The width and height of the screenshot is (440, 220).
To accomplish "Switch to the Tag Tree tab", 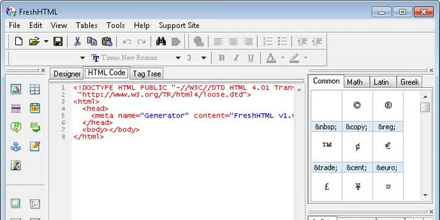I will point(147,74).
